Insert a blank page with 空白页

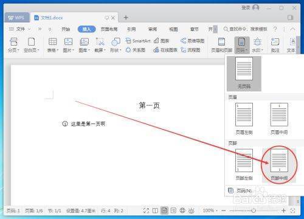(x=31, y=45)
